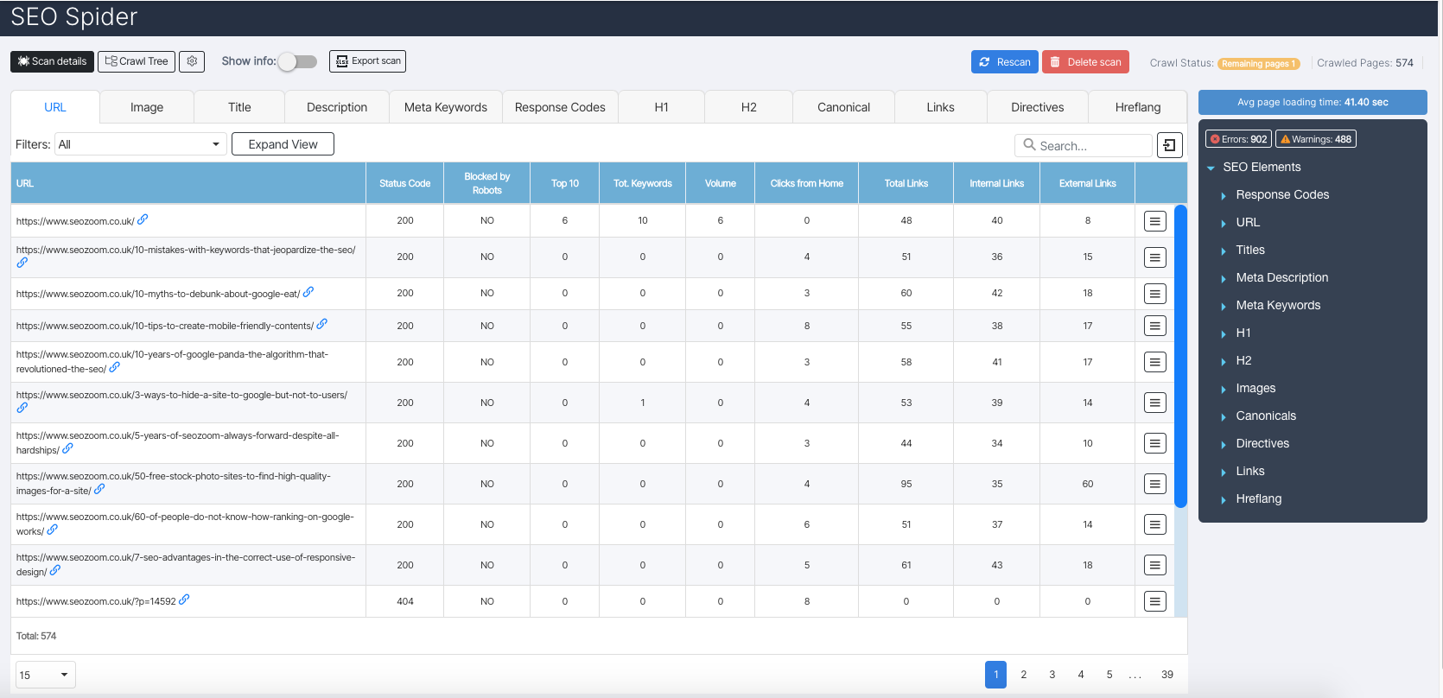Click link icon for 7-seo-advantages URL
The image size is (1443, 698).
pyautogui.click(x=54, y=570)
